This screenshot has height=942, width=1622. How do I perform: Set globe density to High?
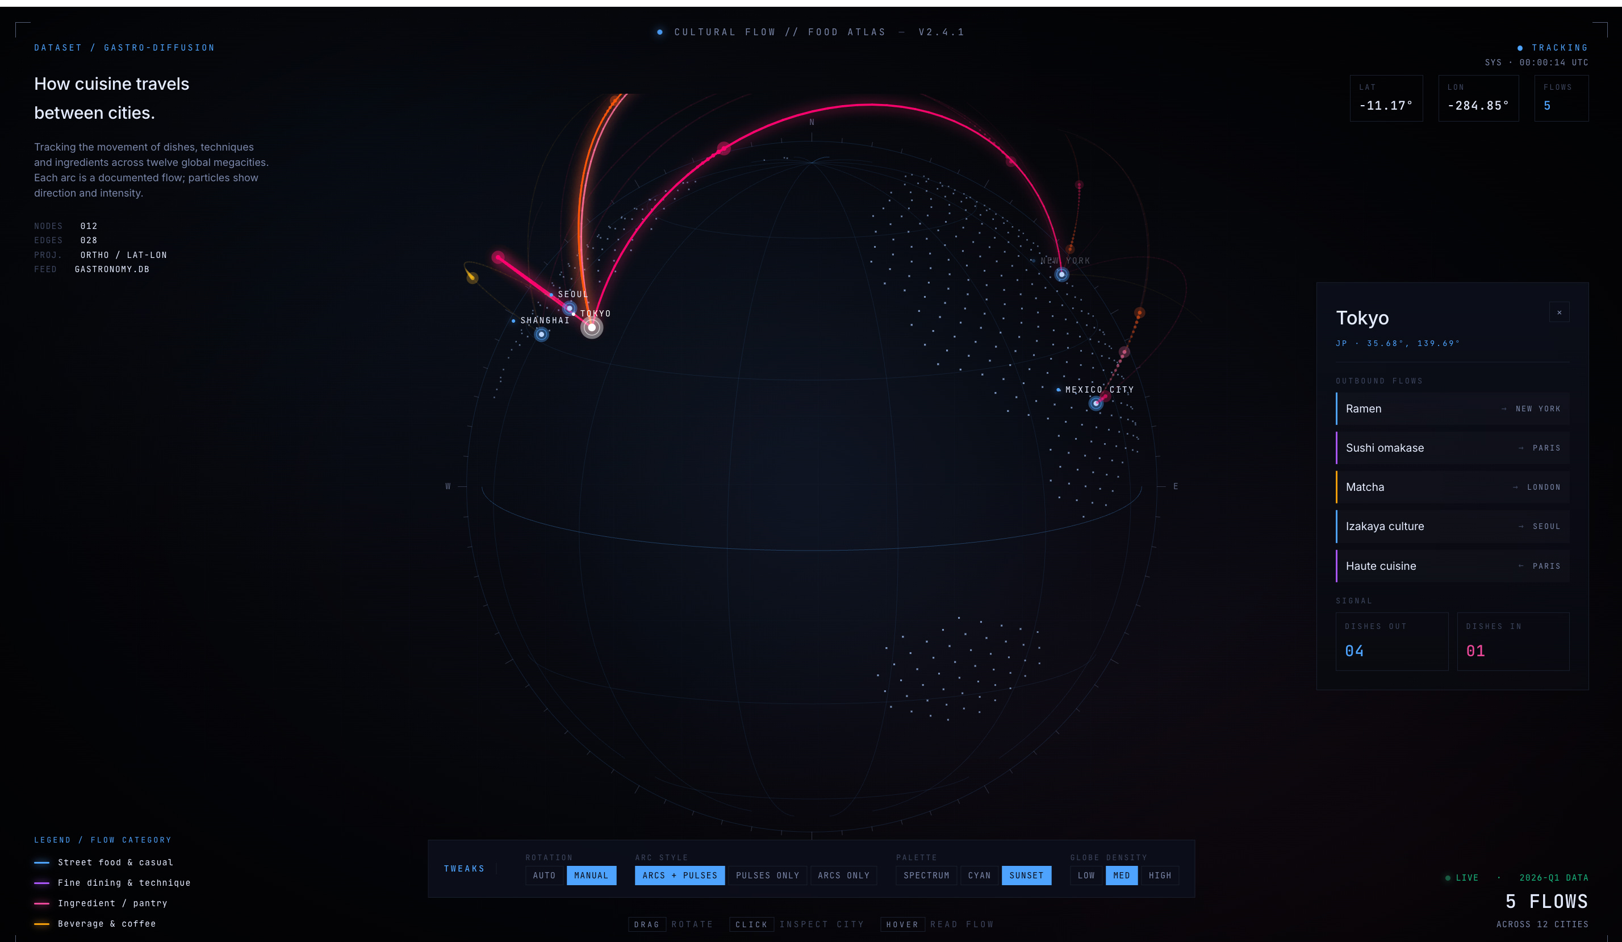(x=1159, y=875)
